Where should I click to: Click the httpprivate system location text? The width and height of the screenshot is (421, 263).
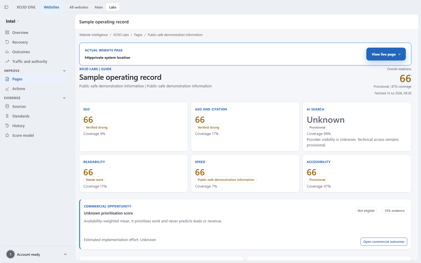pyautogui.click(x=108, y=58)
